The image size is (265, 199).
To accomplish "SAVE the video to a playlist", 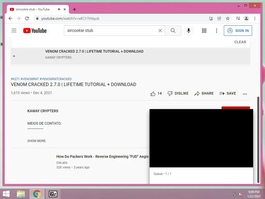I will click(x=227, y=93).
